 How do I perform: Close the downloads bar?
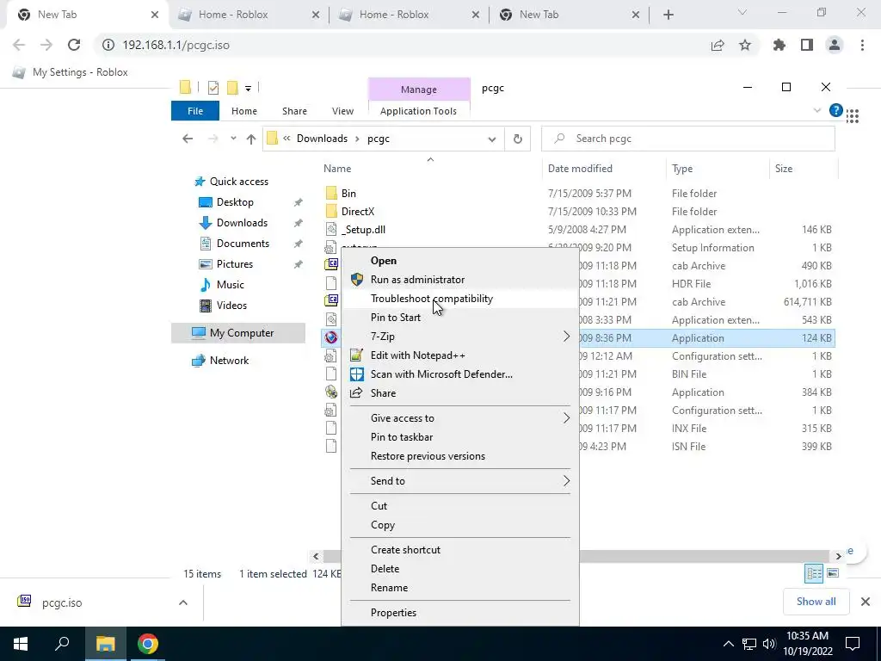click(x=866, y=602)
